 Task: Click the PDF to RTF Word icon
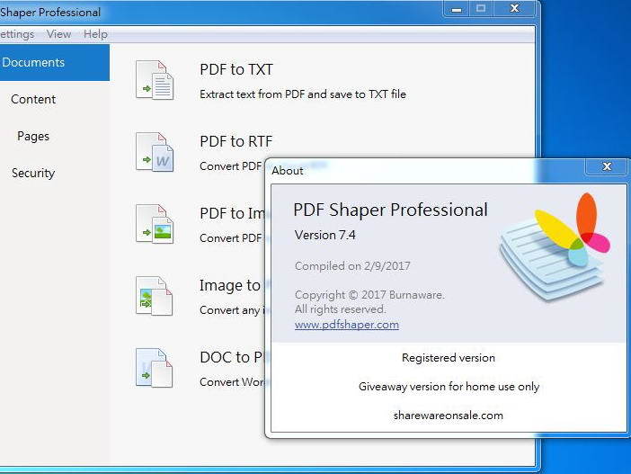(155, 152)
